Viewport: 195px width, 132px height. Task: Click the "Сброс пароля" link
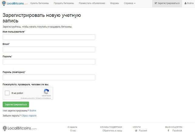[29, 116]
